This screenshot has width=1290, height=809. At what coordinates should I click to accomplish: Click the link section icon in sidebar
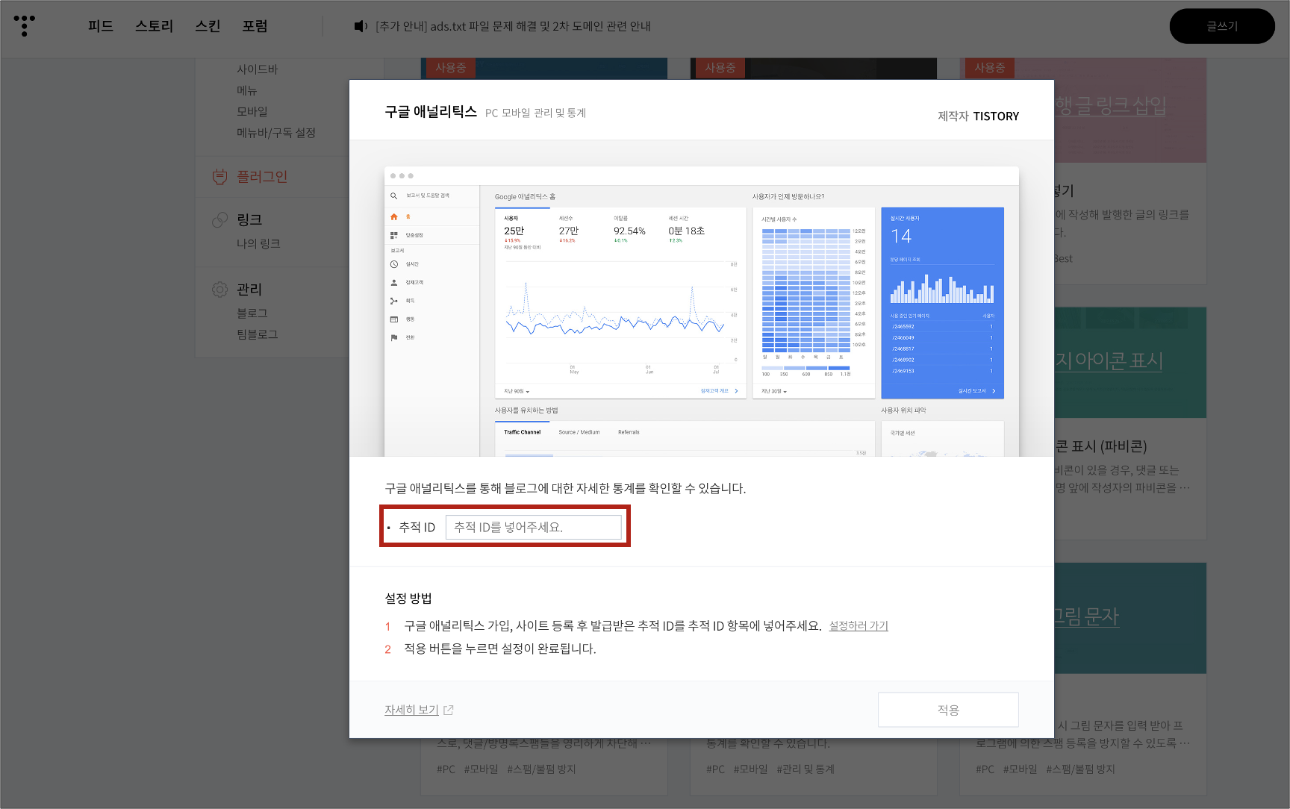pyautogui.click(x=219, y=219)
